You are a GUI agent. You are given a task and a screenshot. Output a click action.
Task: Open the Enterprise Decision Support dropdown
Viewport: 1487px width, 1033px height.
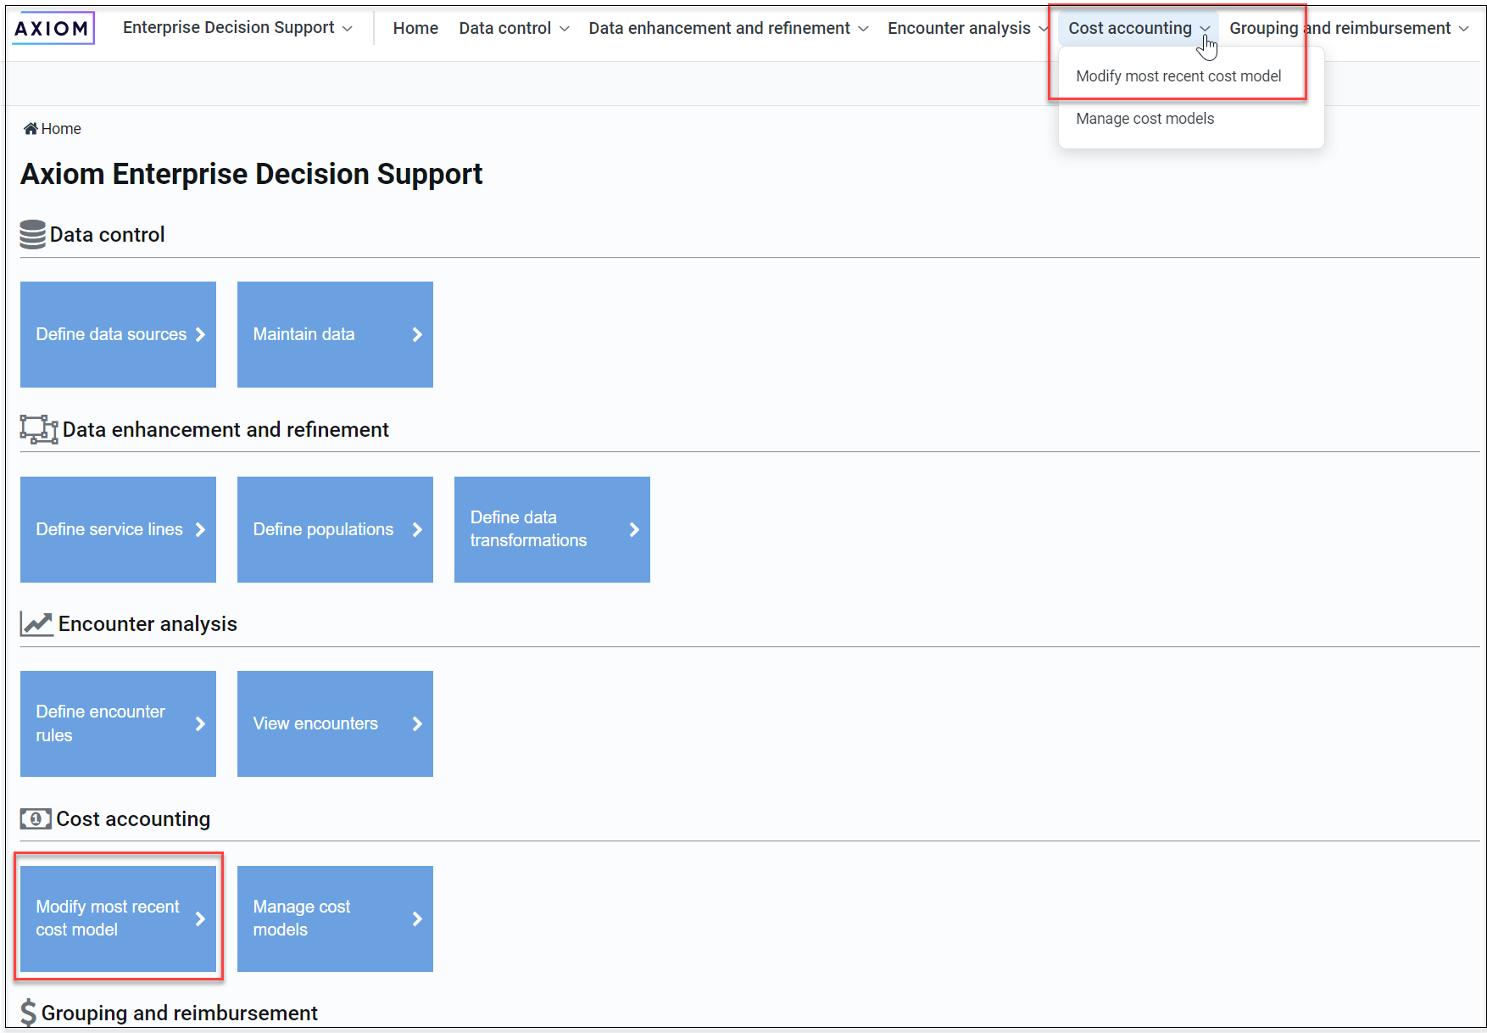click(x=237, y=28)
